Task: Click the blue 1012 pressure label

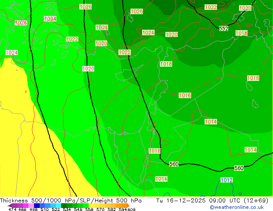Action: pyautogui.click(x=226, y=180)
